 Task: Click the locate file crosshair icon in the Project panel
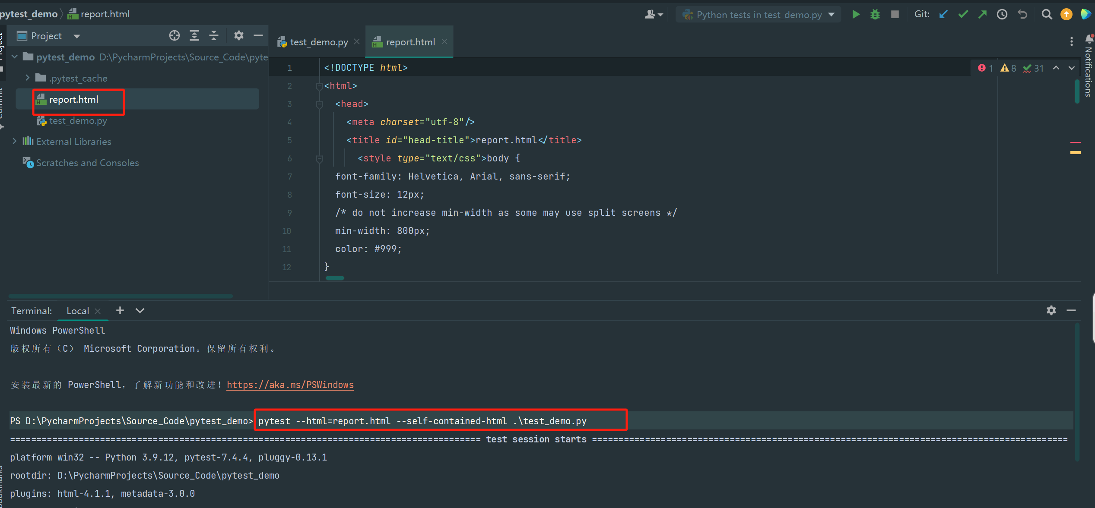(175, 36)
